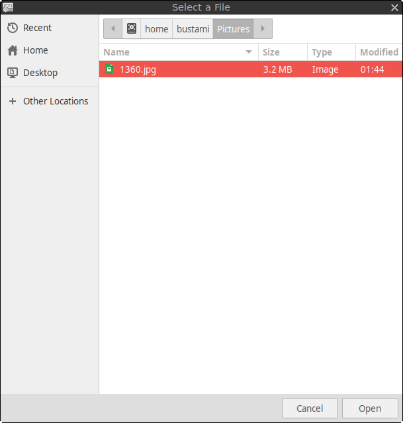
Task: Close the Select a File dialog
Action: point(394,7)
